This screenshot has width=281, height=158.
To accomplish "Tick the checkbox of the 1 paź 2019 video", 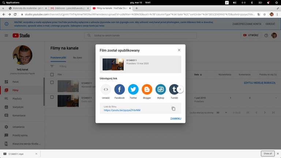I will (52, 97).
